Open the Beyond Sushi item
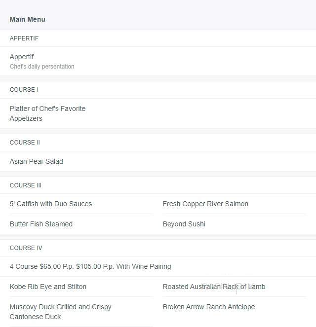Viewport: 316px width, 327px height. (x=184, y=224)
